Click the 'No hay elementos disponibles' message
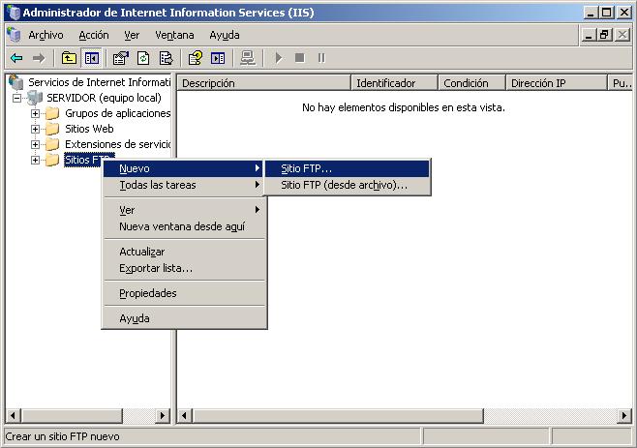This screenshot has height=448, width=637. click(x=404, y=107)
